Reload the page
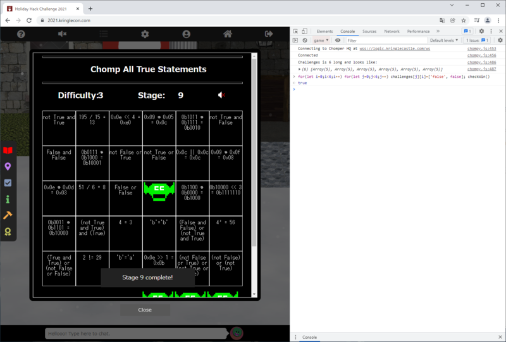 [29, 20]
